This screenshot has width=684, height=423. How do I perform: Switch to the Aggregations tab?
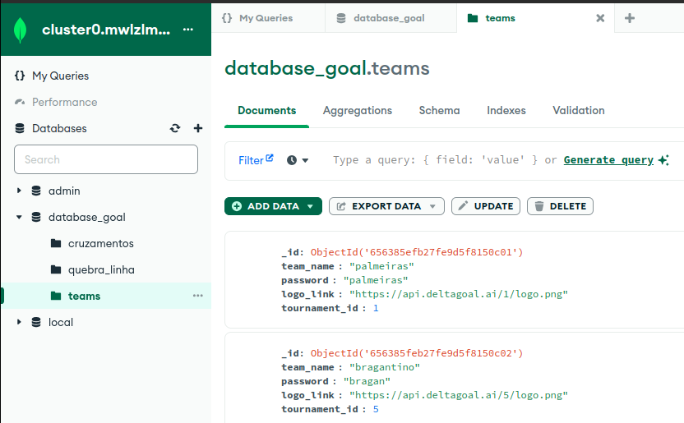357,110
